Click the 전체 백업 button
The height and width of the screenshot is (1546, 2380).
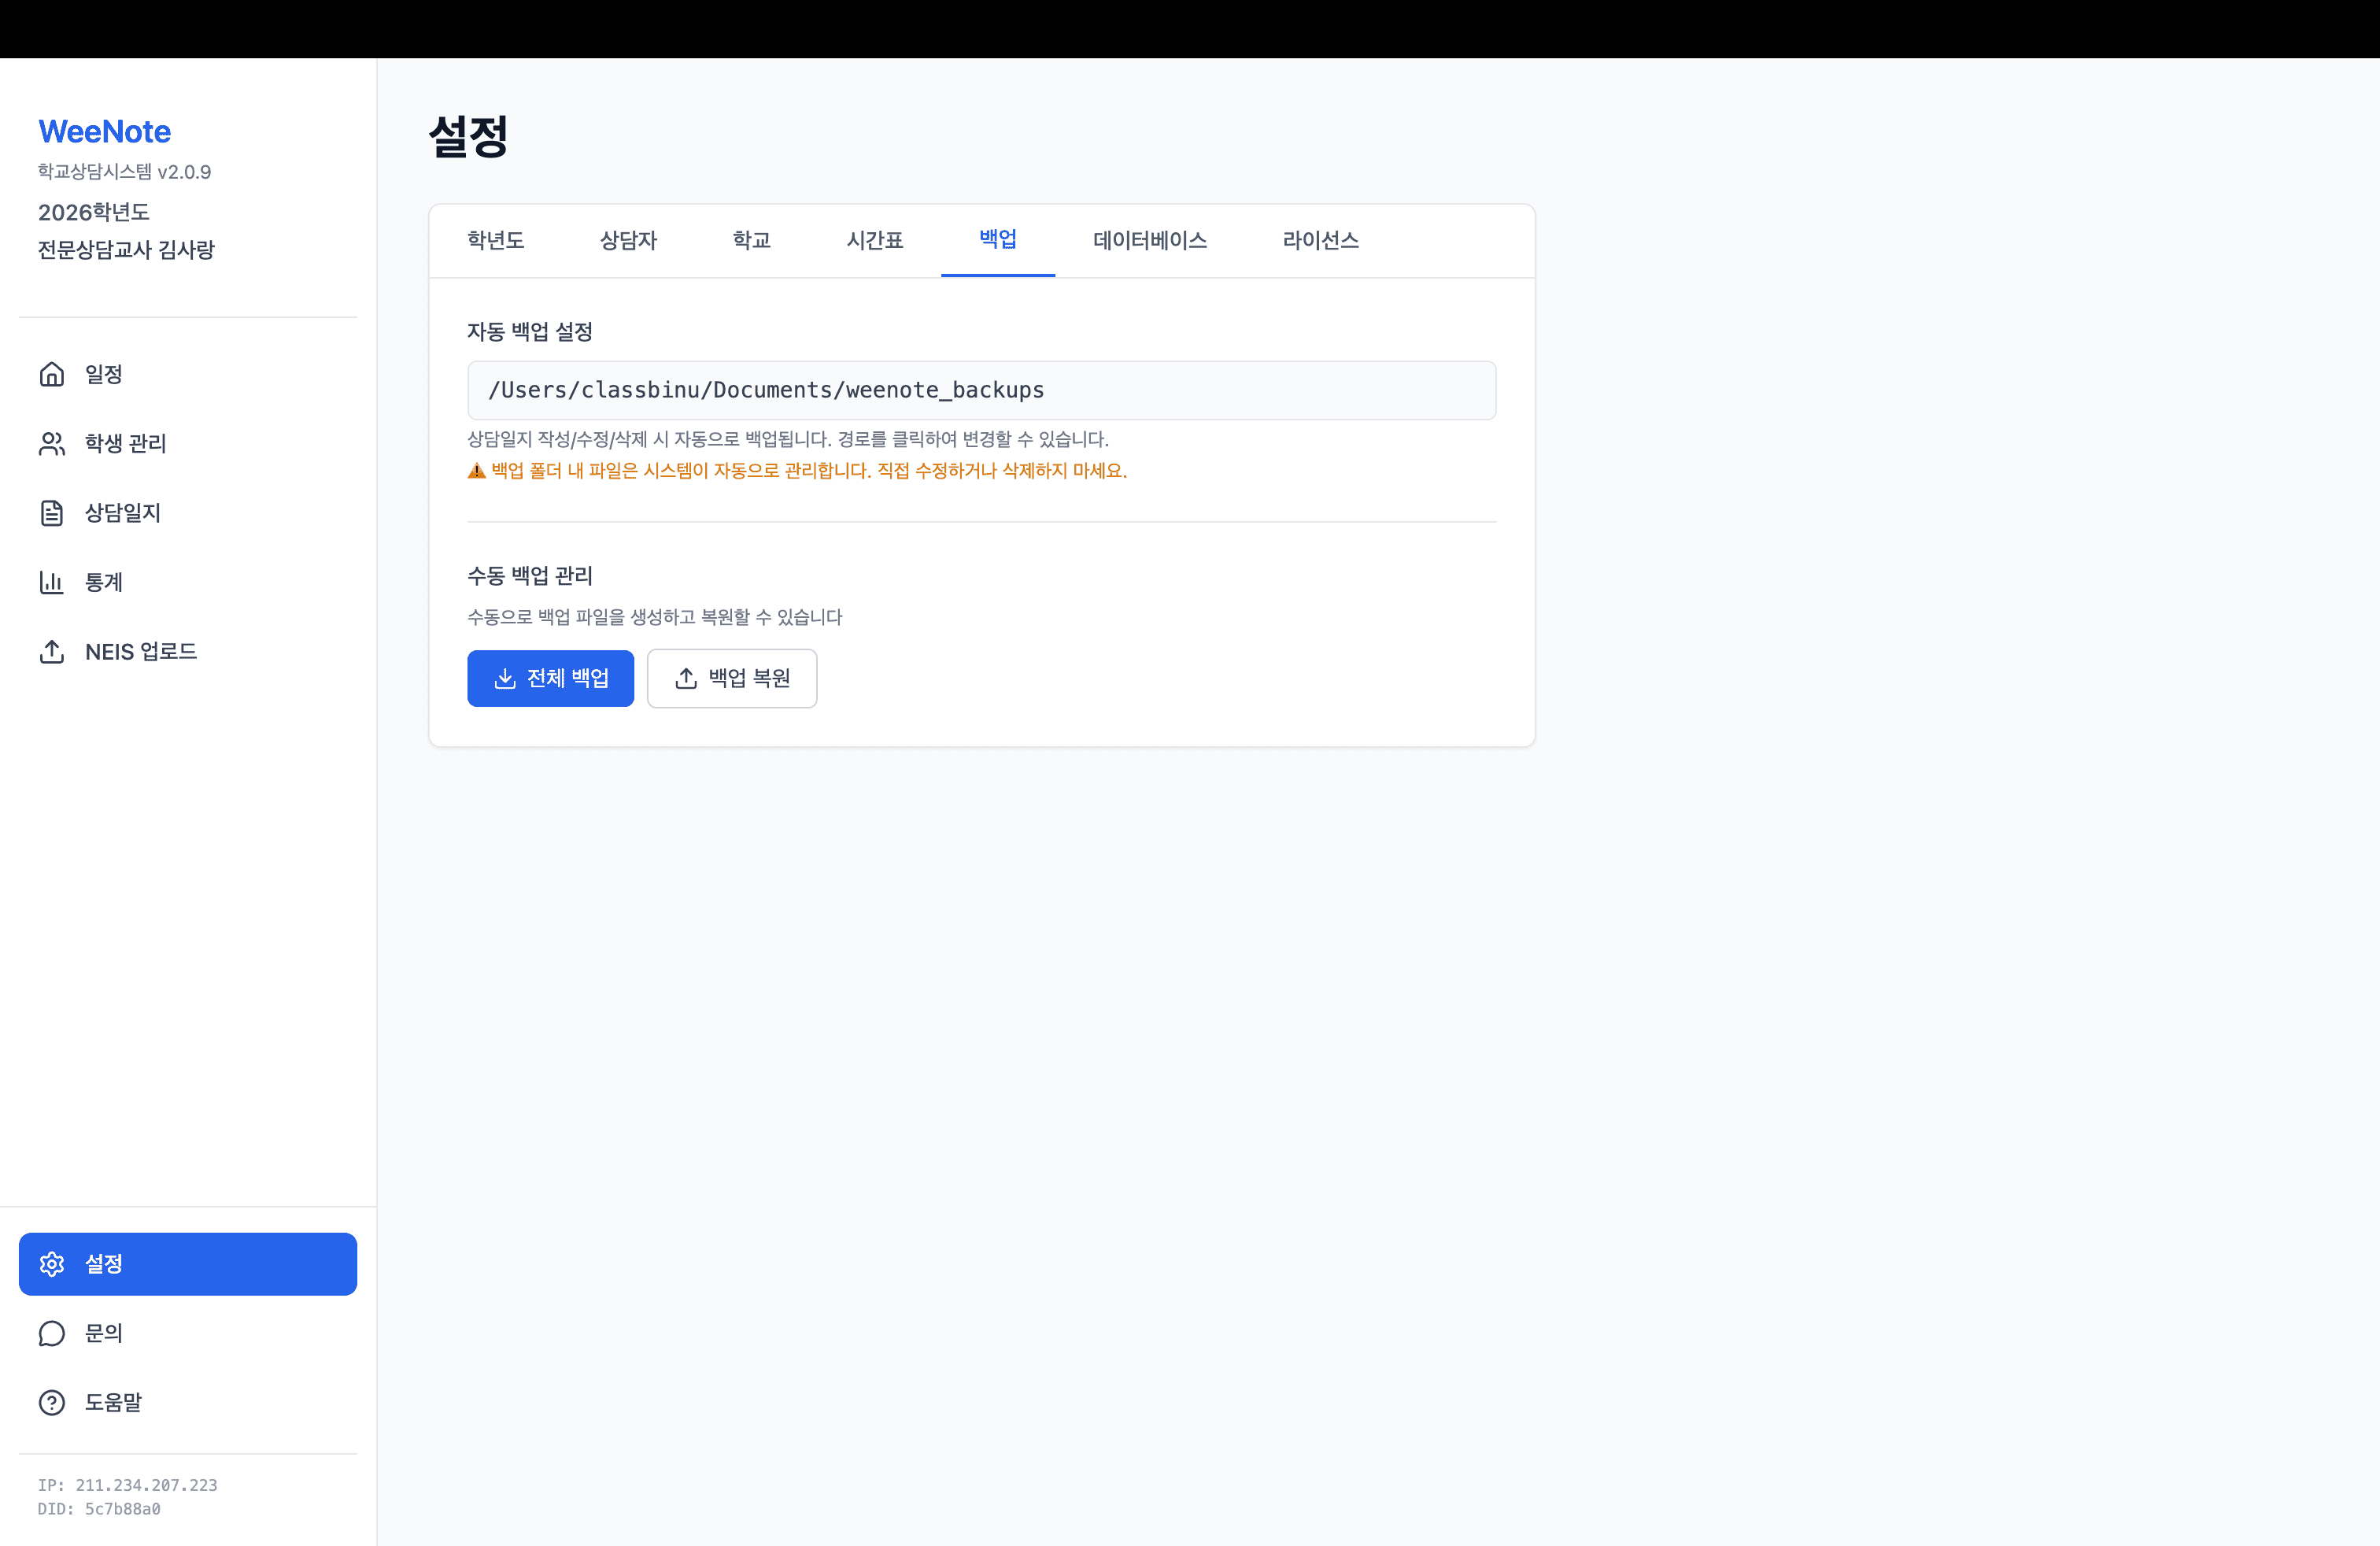[550, 678]
